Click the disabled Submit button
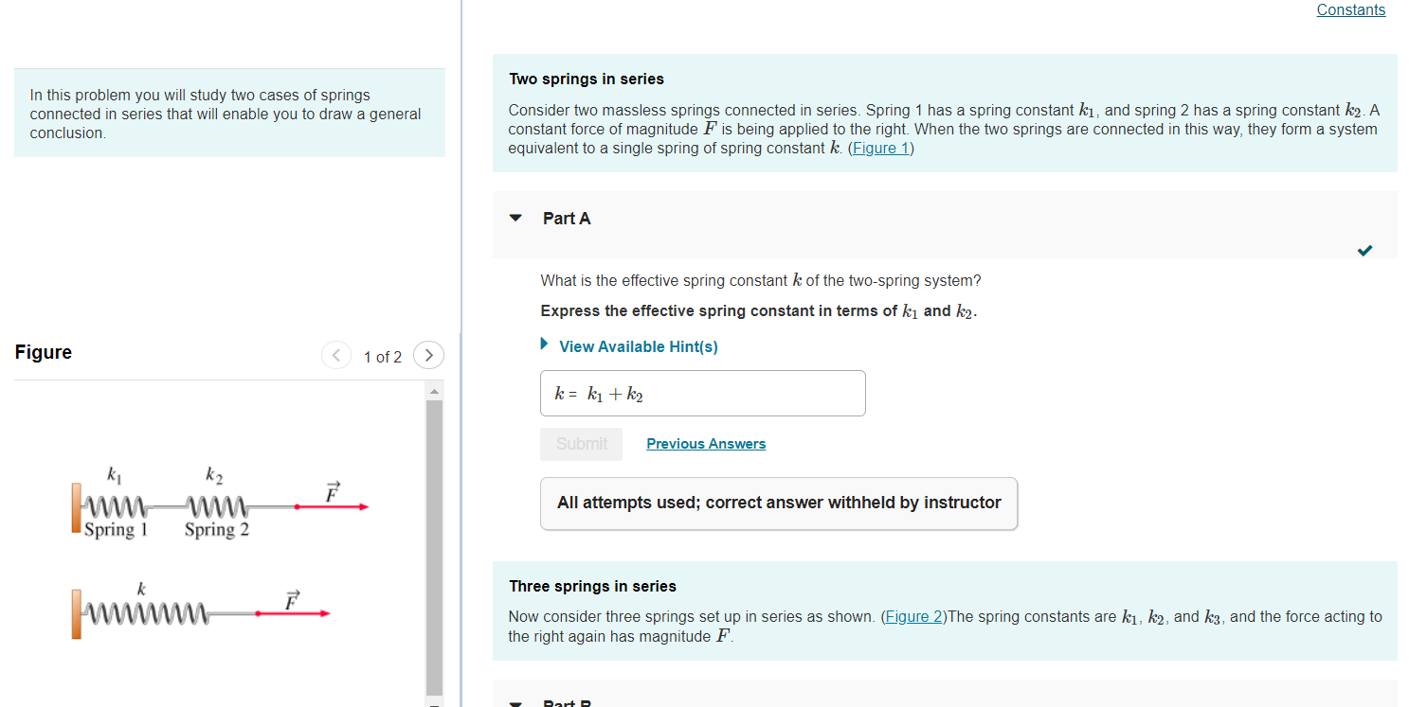The height and width of the screenshot is (707, 1409). 581,443
